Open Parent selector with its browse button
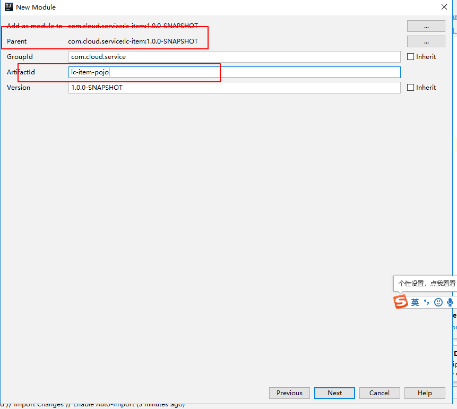 point(426,41)
